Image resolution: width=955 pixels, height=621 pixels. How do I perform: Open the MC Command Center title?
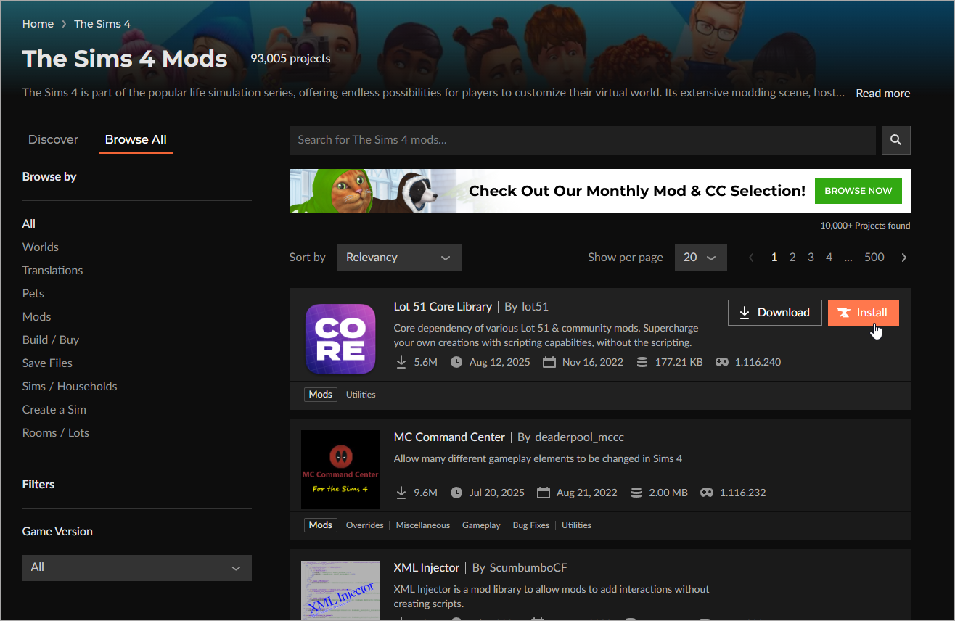(449, 437)
